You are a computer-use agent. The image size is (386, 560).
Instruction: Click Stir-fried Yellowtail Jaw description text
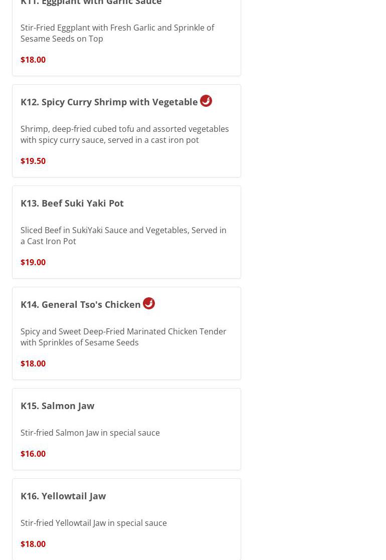coord(94,523)
